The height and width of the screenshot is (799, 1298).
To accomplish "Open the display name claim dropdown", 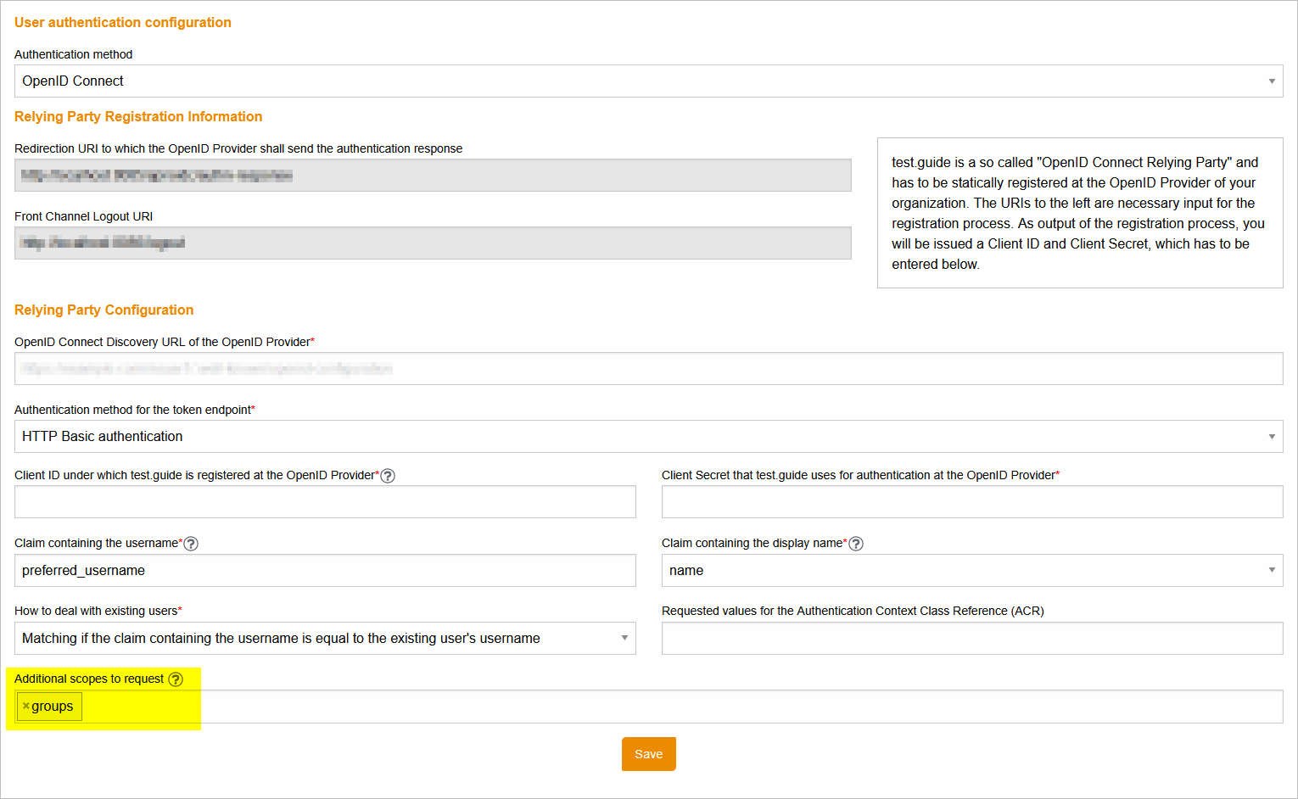I will click(971, 571).
